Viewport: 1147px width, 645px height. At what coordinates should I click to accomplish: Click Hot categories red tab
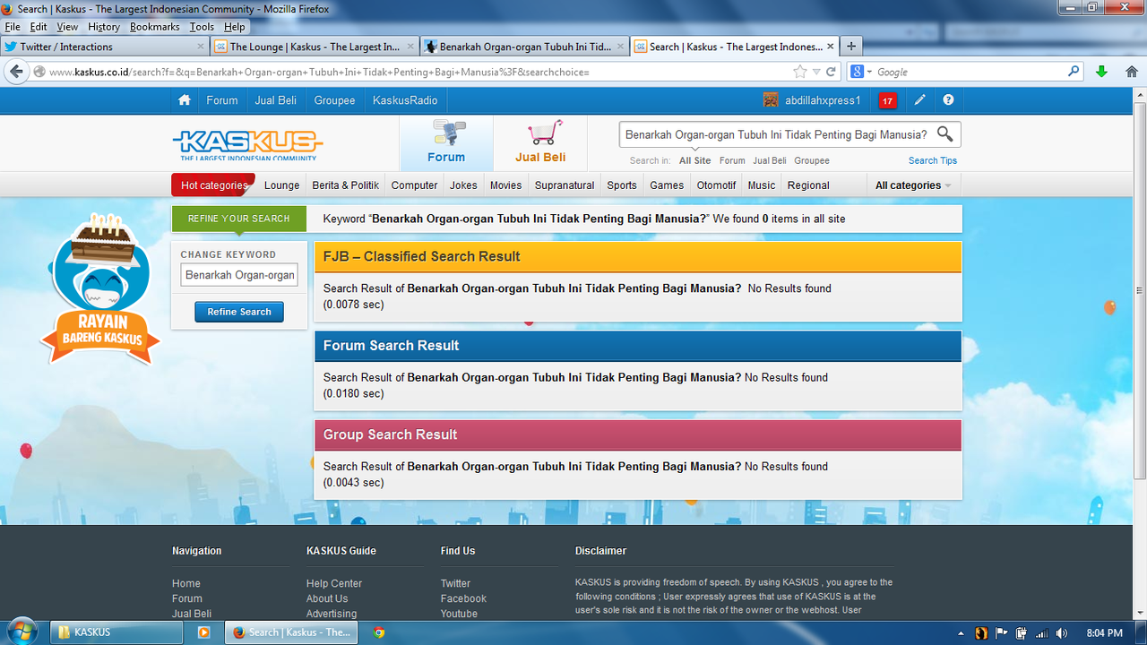coord(213,185)
